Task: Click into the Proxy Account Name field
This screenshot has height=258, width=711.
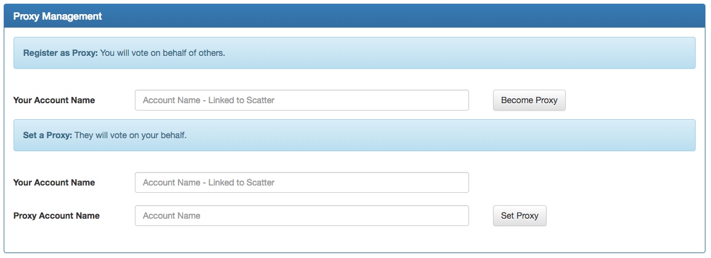Action: tap(302, 216)
